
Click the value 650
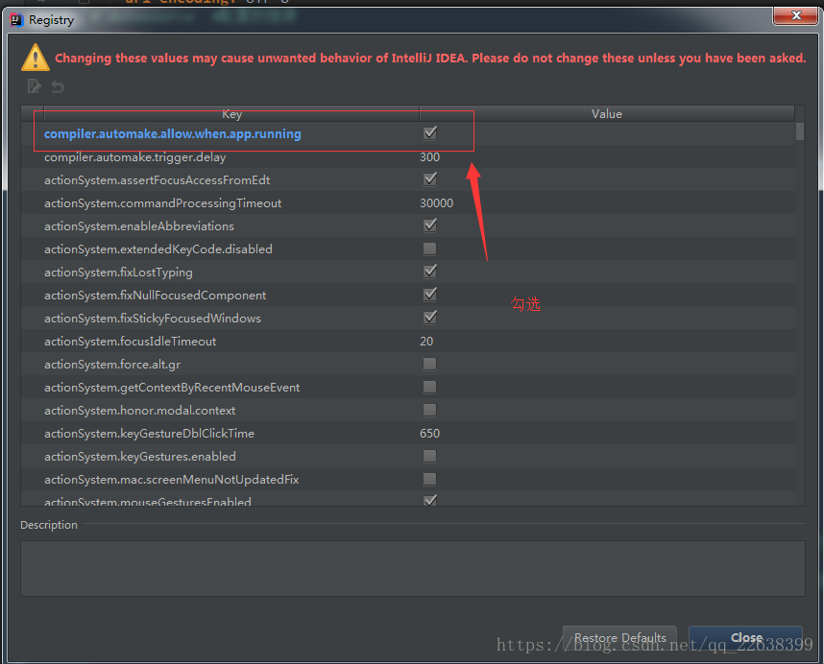pos(430,434)
